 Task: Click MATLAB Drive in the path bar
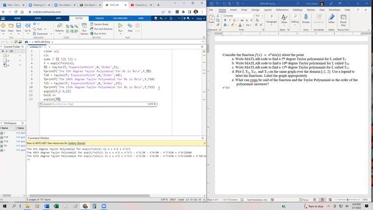[x=42, y=42]
